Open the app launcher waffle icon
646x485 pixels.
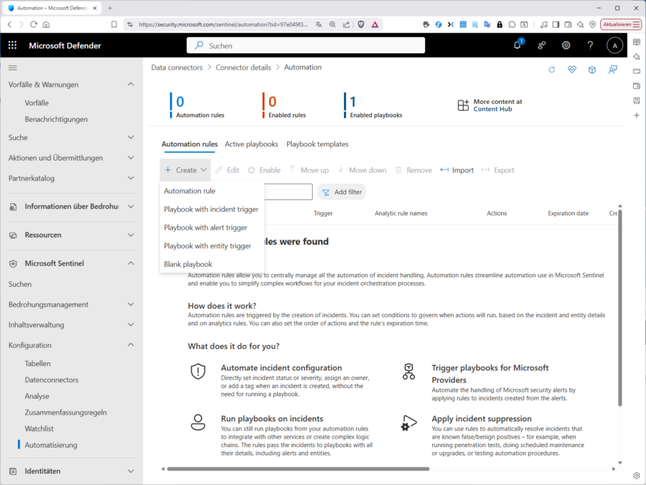(12, 45)
